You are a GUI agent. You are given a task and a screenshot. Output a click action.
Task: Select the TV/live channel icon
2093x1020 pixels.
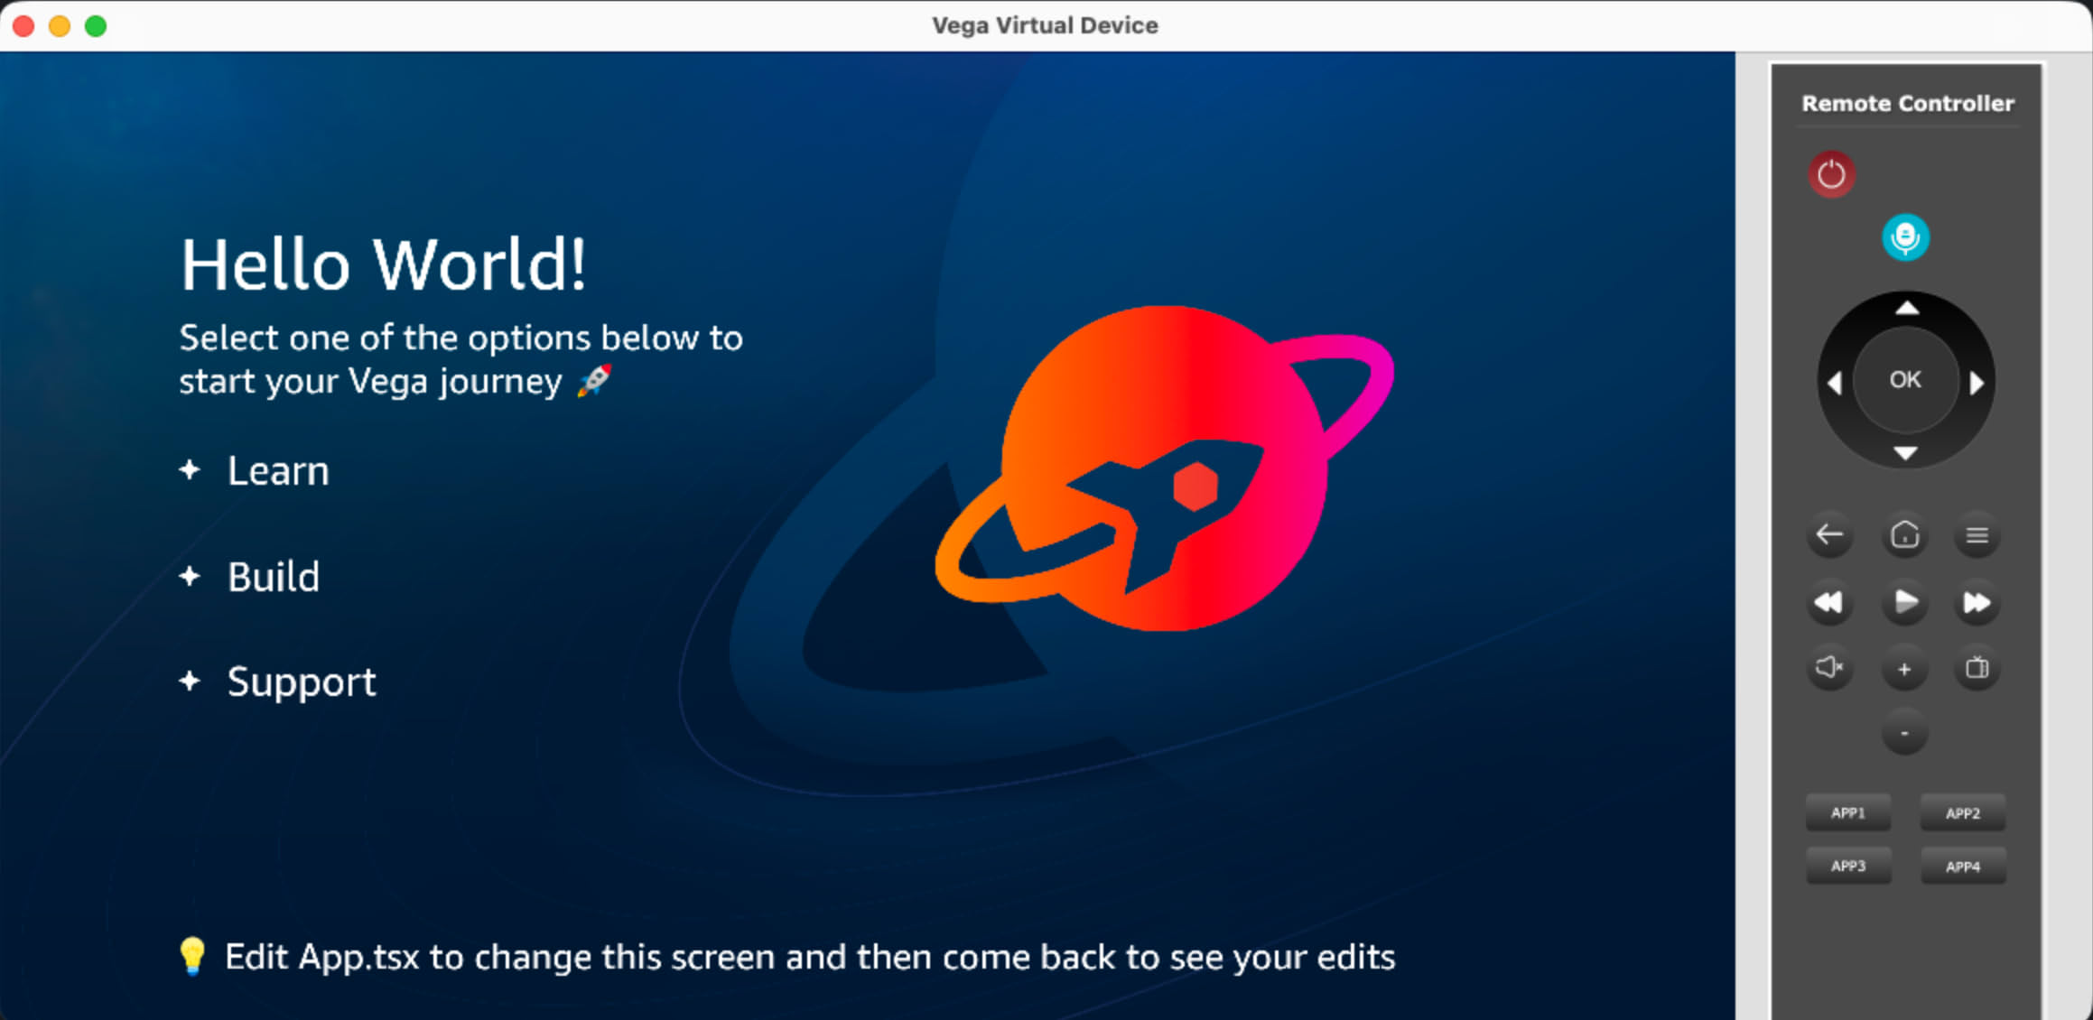click(x=1977, y=669)
